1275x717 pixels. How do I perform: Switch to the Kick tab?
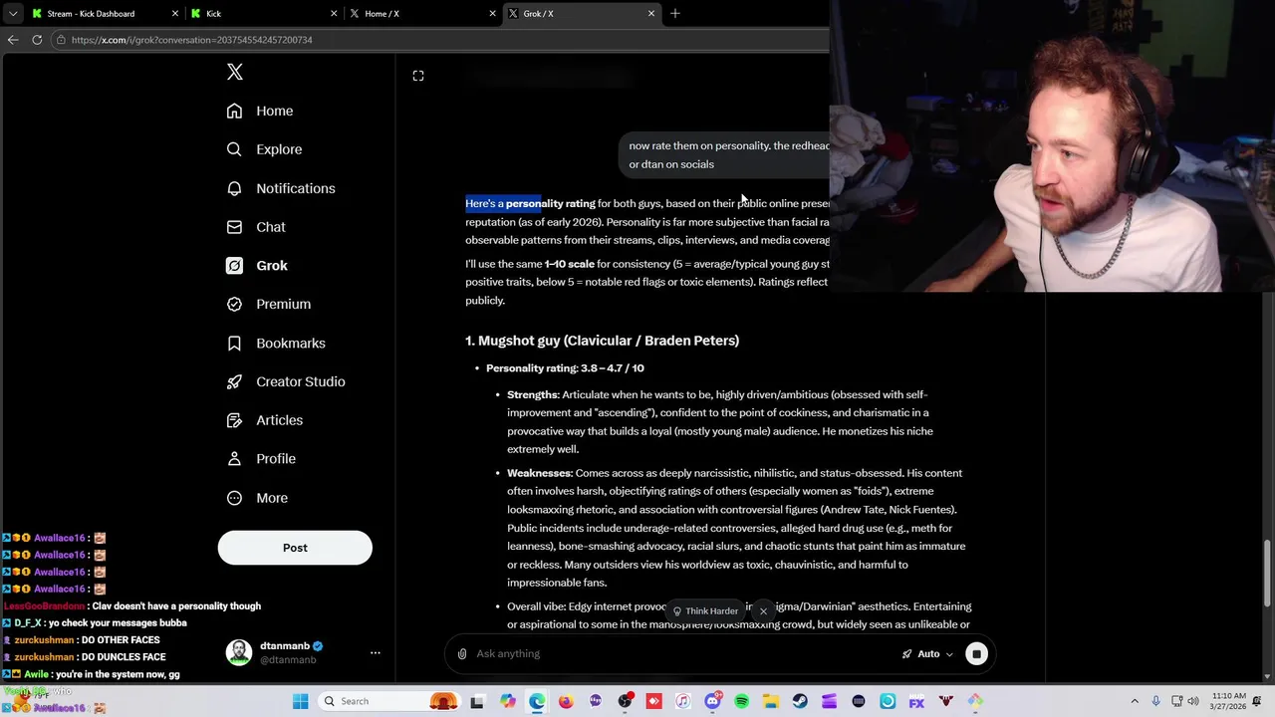(x=264, y=14)
